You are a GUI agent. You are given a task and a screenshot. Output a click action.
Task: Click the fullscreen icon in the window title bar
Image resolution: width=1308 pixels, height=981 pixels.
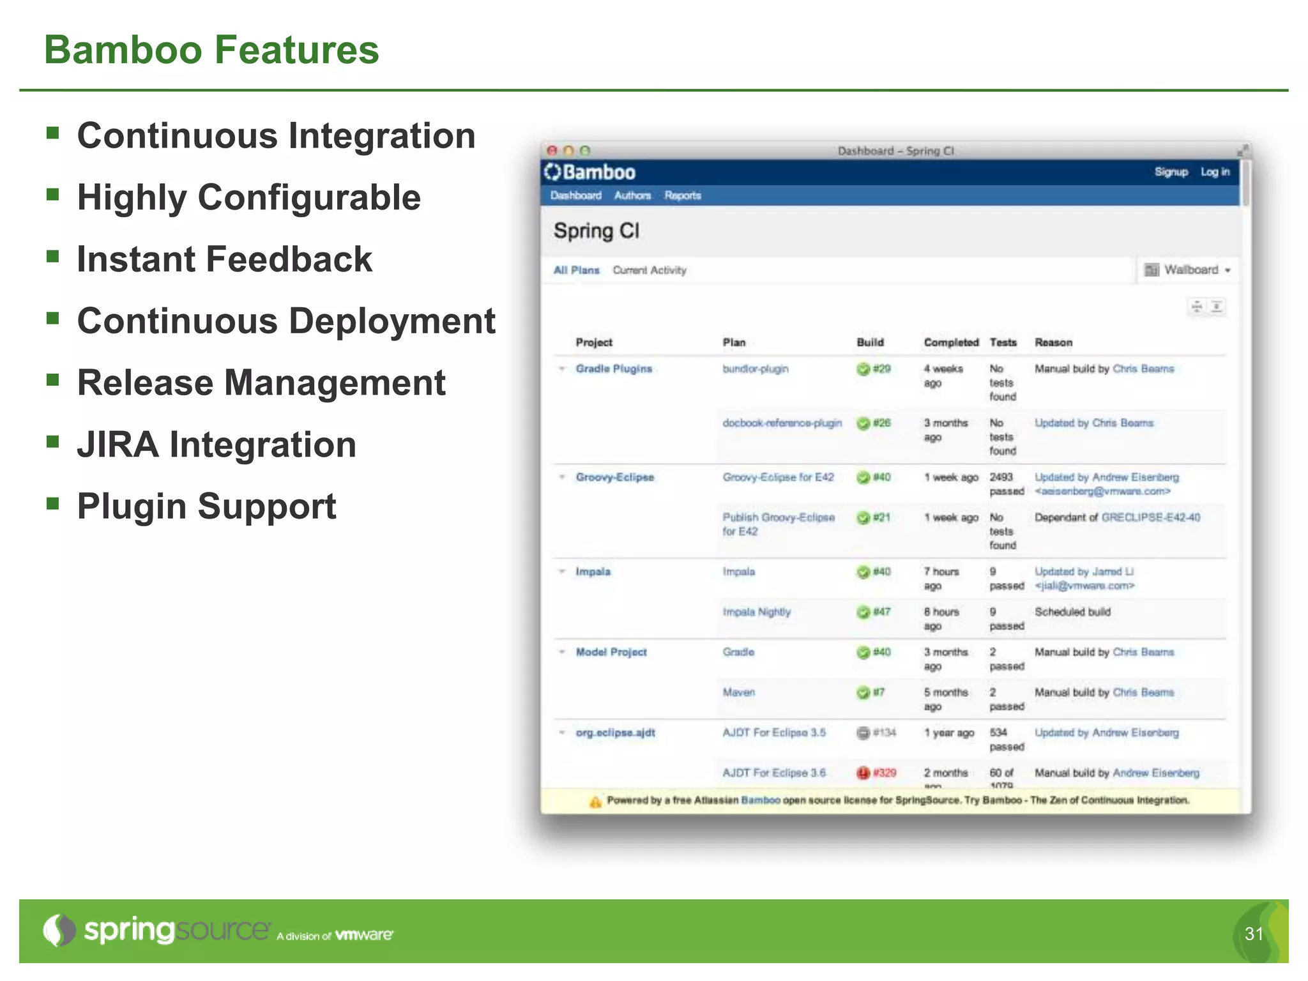click(1242, 151)
